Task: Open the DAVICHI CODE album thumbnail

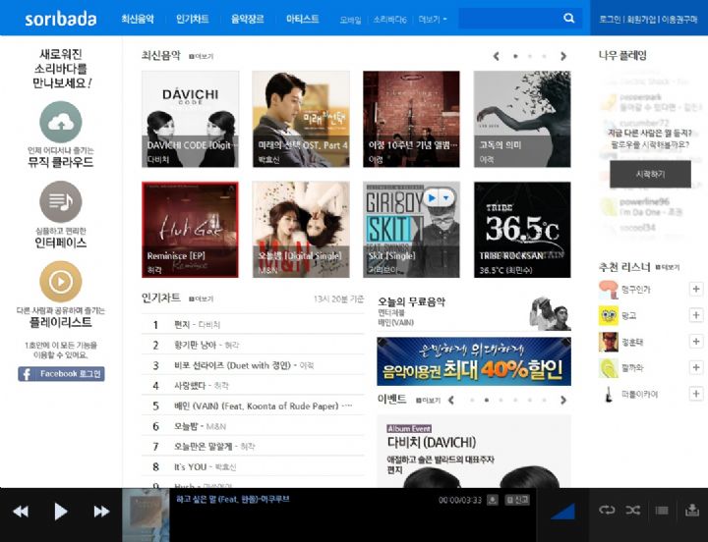Action: [190, 119]
